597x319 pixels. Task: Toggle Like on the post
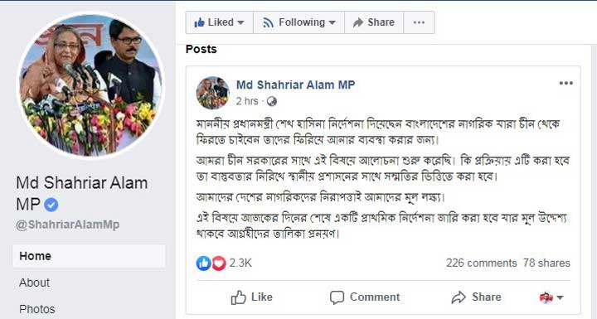point(252,297)
